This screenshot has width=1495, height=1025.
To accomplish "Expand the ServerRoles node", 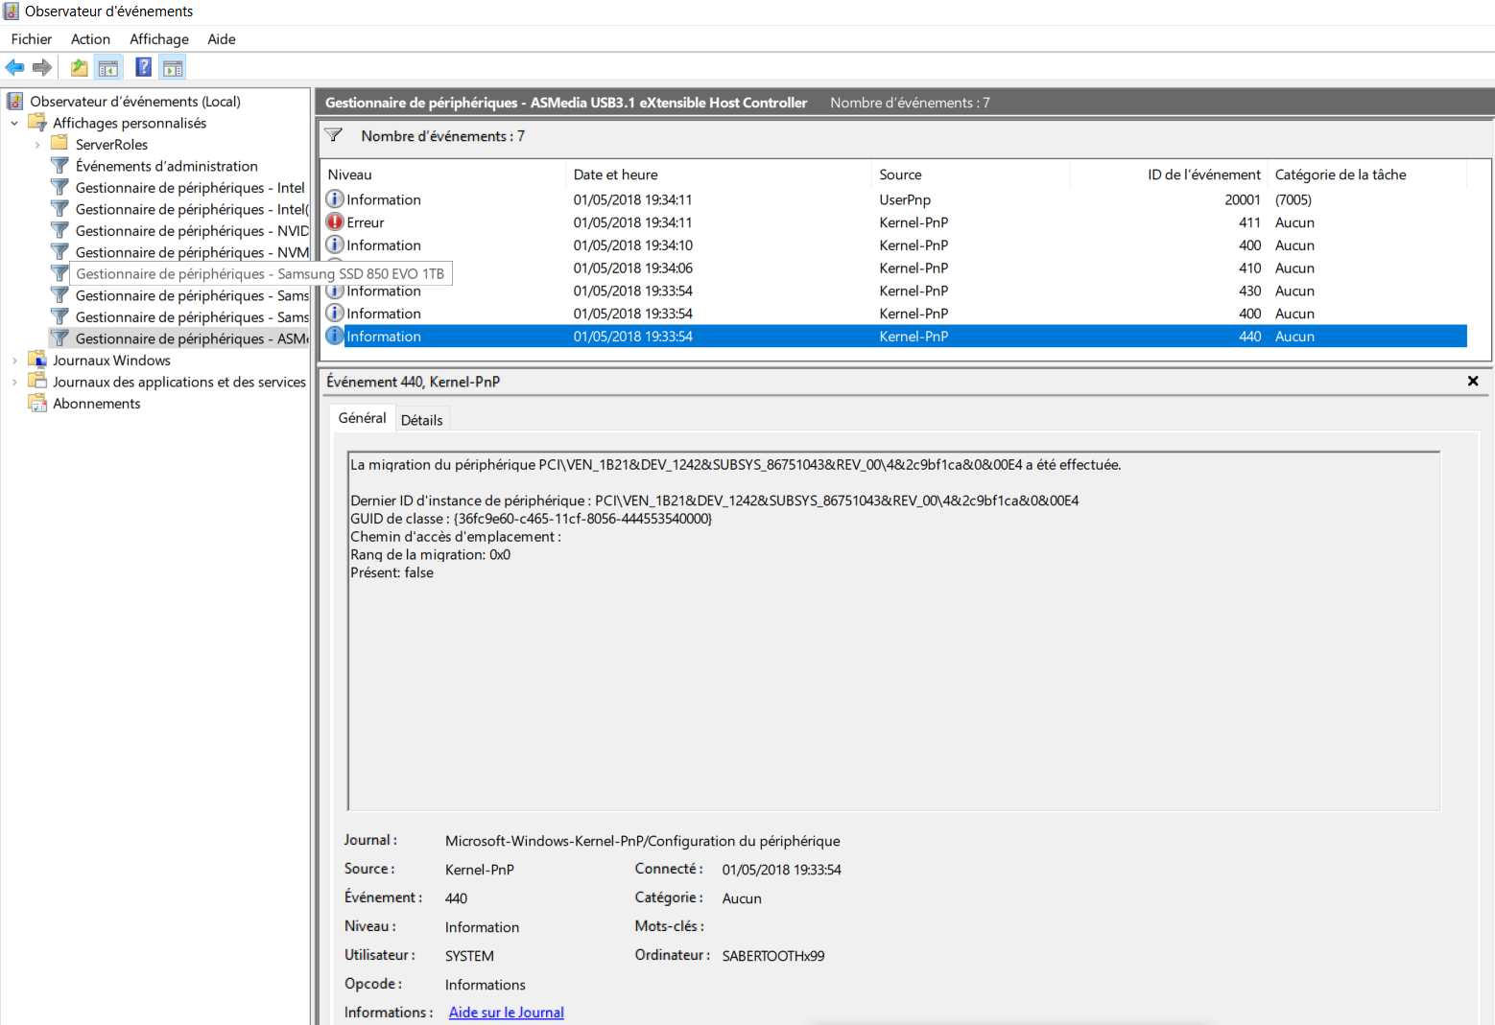I will coord(37,145).
